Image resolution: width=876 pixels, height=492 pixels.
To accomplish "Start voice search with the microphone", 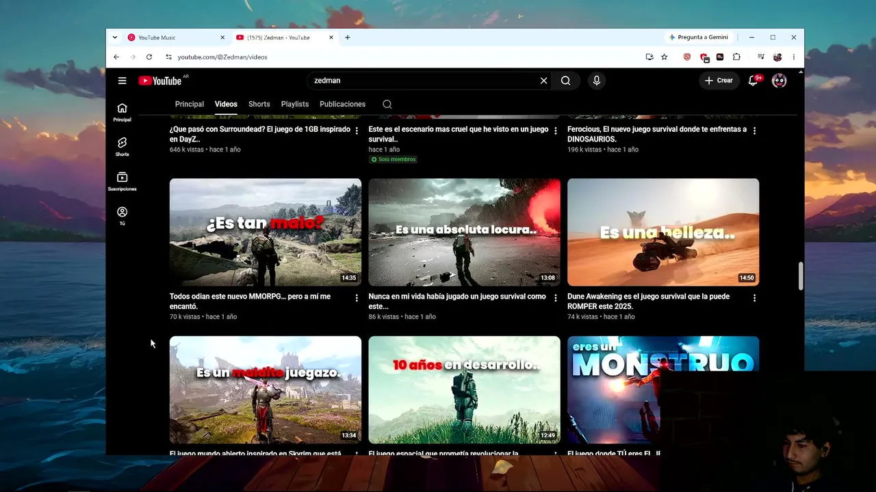I will pos(597,81).
